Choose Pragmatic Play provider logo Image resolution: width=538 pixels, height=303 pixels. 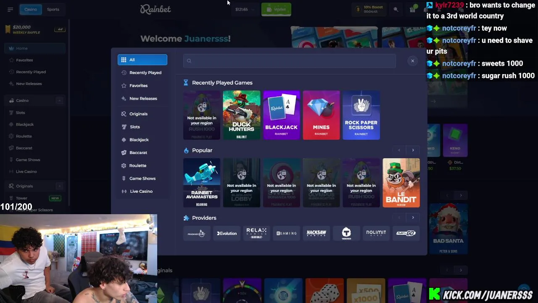tap(196, 233)
